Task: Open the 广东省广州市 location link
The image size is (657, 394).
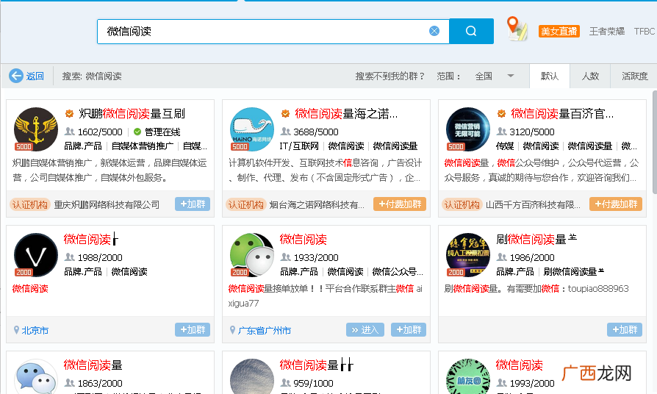Action: (265, 331)
